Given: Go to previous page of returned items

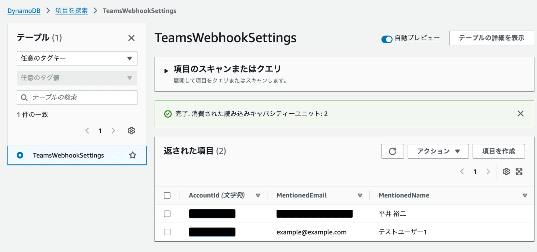Looking at the screenshot, I should tap(462, 171).
